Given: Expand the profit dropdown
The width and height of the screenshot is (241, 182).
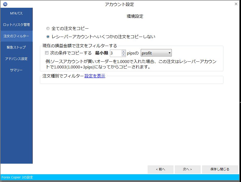Looking at the screenshot, I should click(156, 53).
